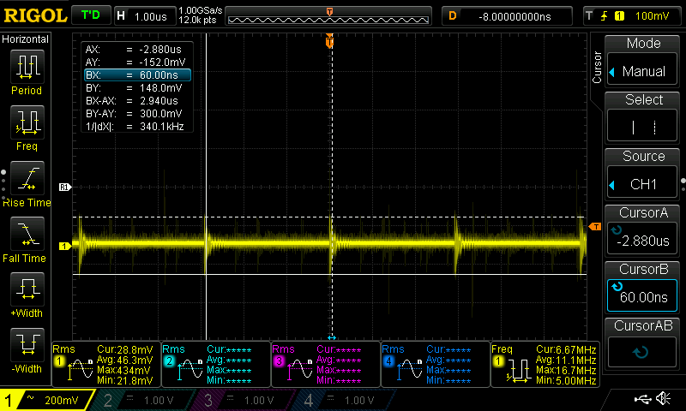Viewport: 686px width, 411px height.
Task: Click the CH2 Rms measurement waveform icon
Action: (190, 370)
